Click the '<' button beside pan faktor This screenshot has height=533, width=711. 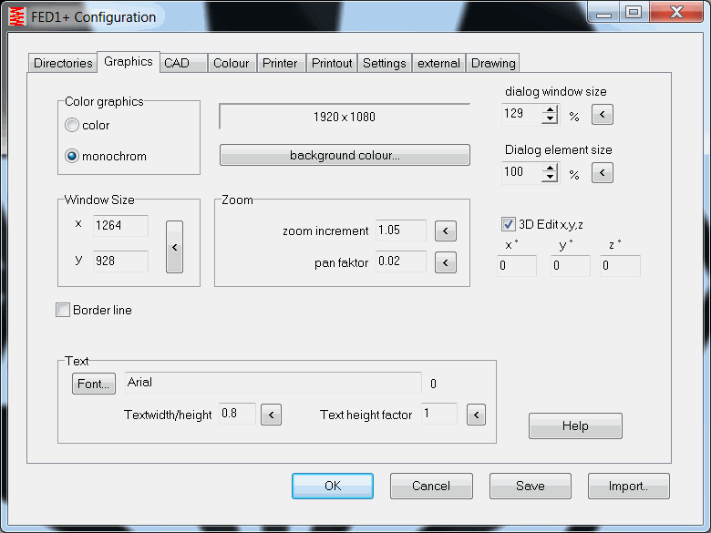click(x=445, y=263)
